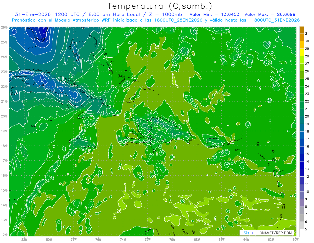
Task: Click the 64W longitude label
Action: click(246, 239)
